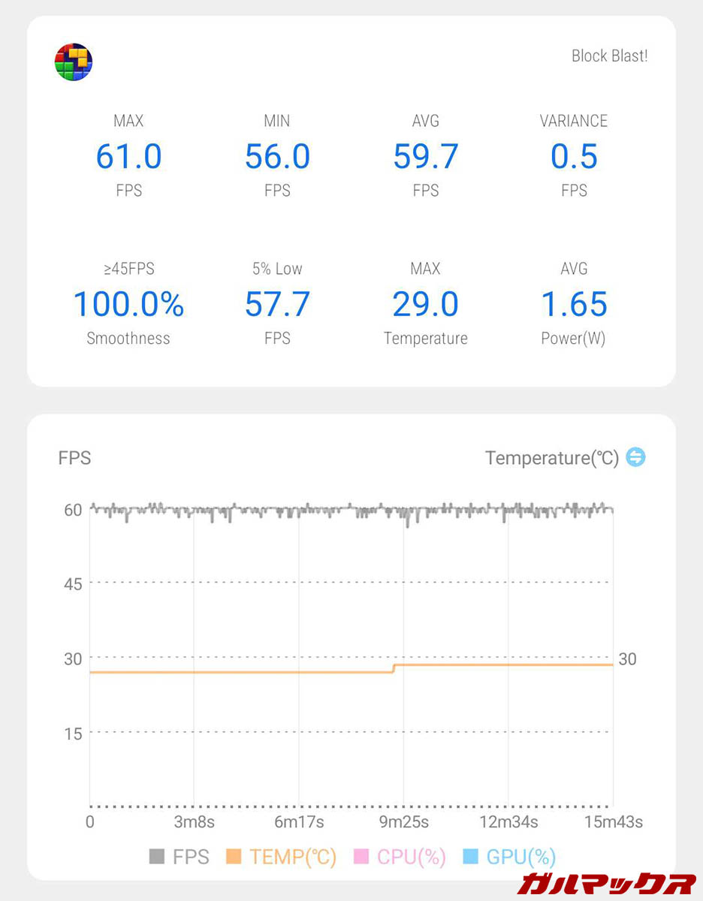Select the MAX 61.0 FPS stat

pos(128,156)
